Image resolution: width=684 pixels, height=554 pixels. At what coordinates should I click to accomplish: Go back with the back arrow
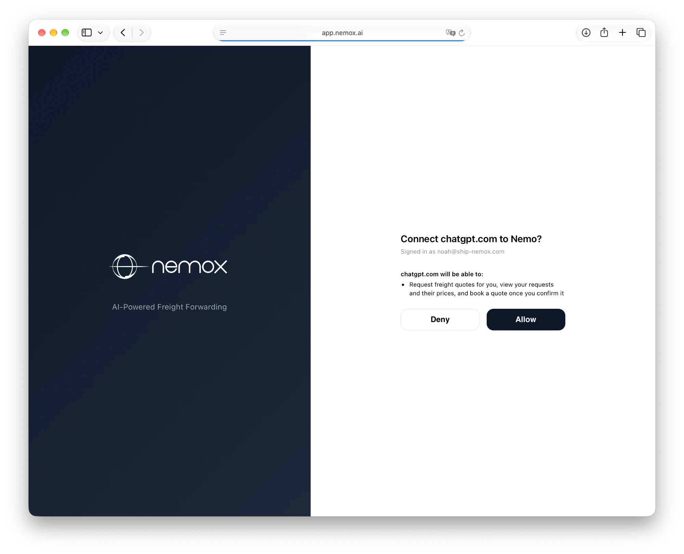(x=123, y=32)
